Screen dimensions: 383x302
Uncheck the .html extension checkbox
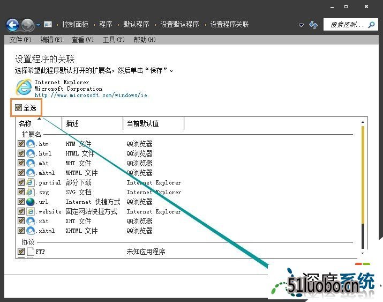pyautogui.click(x=21, y=153)
